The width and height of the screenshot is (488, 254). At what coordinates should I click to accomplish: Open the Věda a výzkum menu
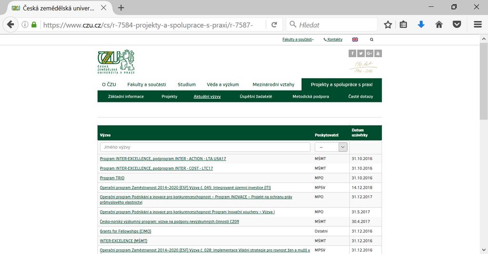point(223,84)
